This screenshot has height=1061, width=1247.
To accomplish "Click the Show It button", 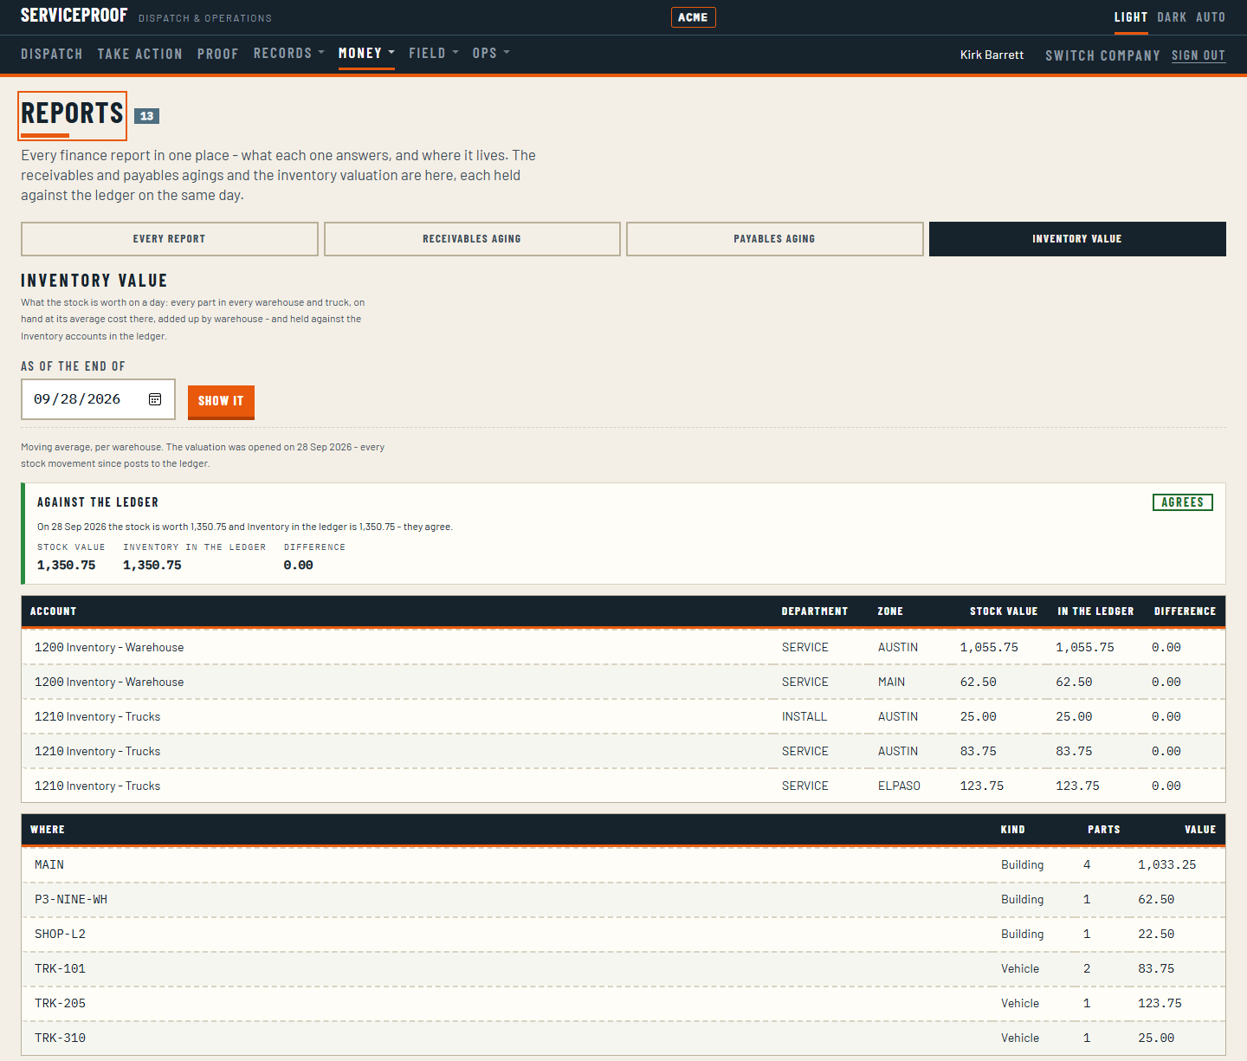I will tap(221, 401).
